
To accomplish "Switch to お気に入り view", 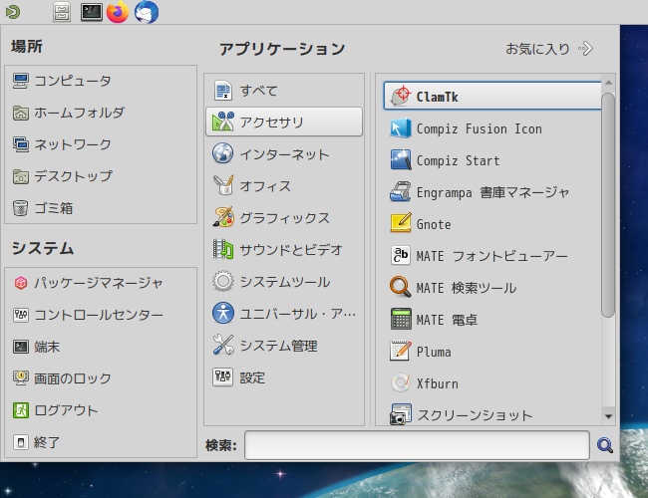I will (549, 49).
